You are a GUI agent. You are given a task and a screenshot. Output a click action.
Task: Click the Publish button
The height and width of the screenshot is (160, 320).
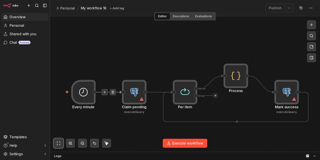pos(275,8)
